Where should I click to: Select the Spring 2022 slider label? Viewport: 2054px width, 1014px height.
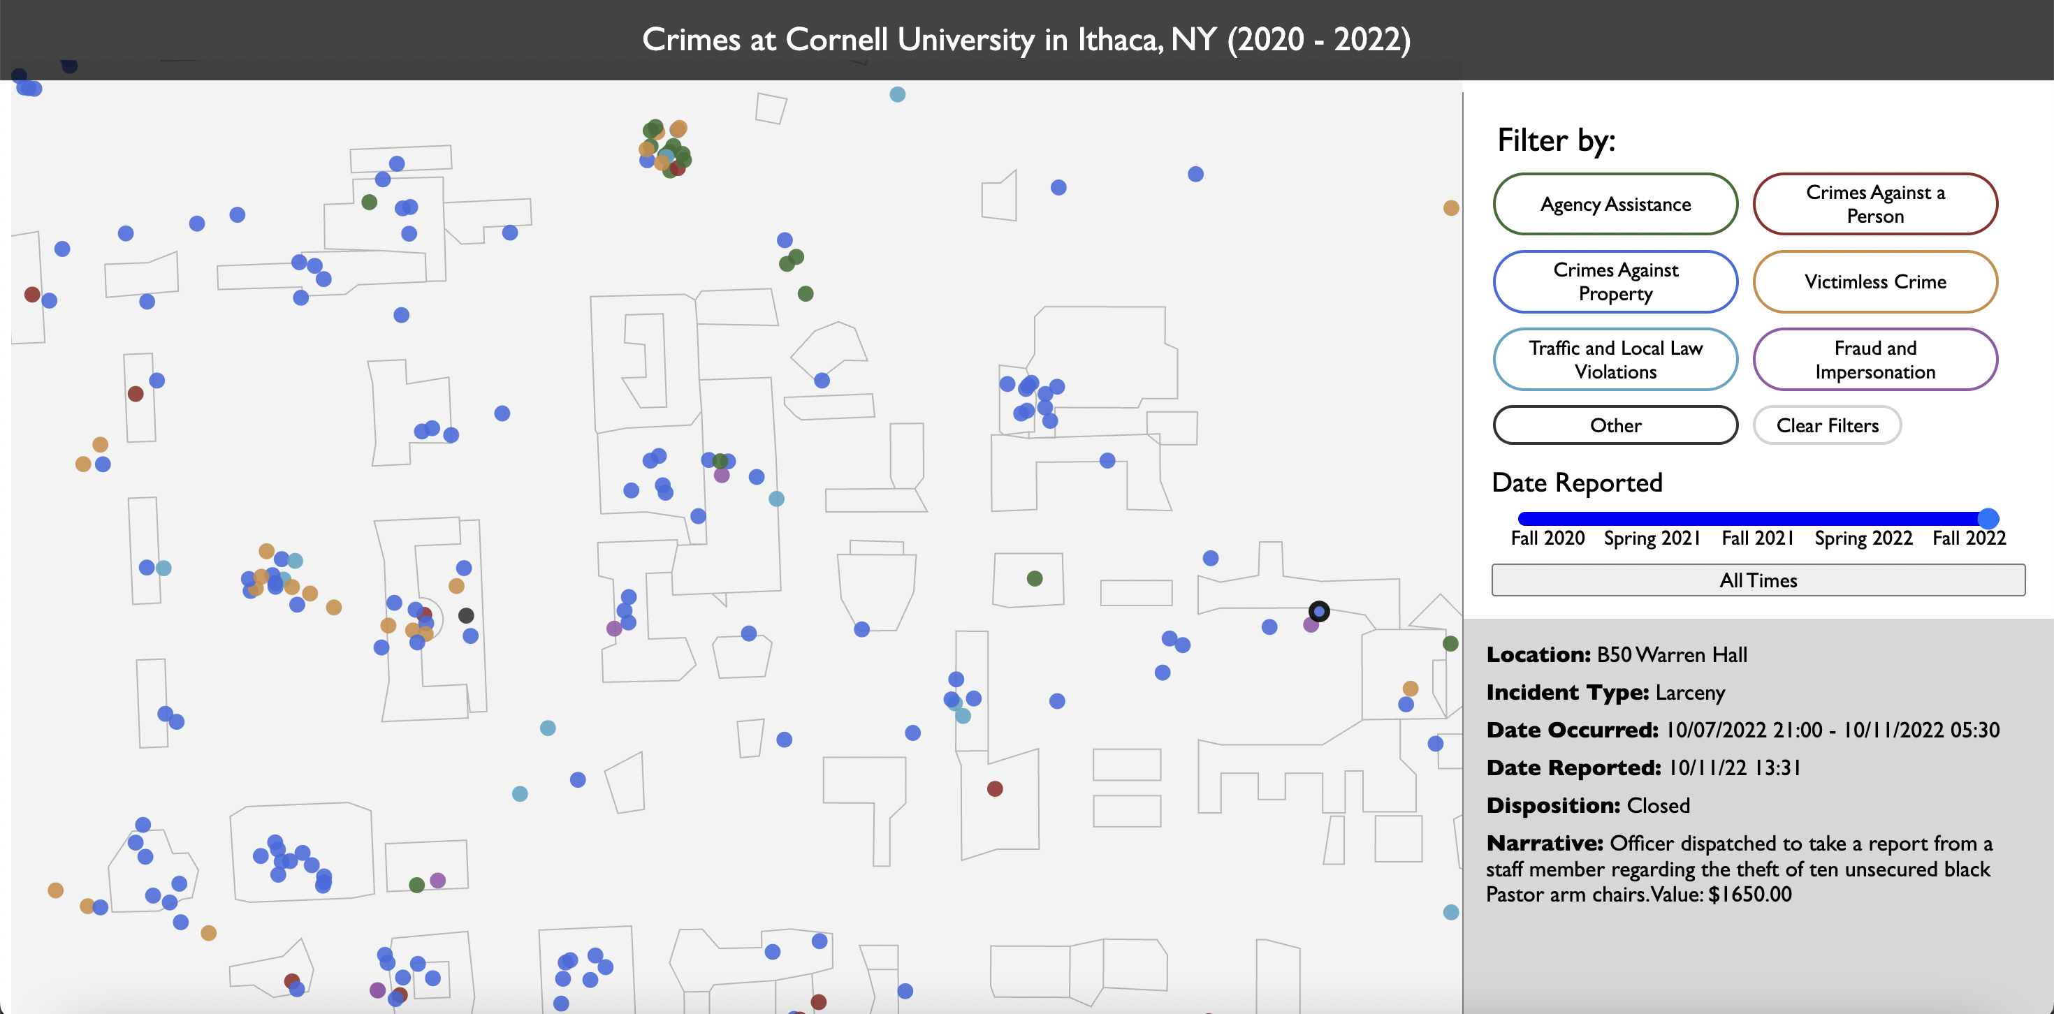pos(1863,538)
